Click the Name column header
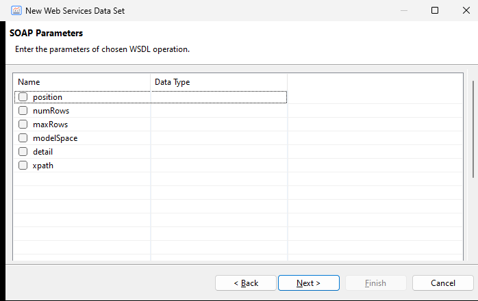478x301 pixels. pos(81,82)
